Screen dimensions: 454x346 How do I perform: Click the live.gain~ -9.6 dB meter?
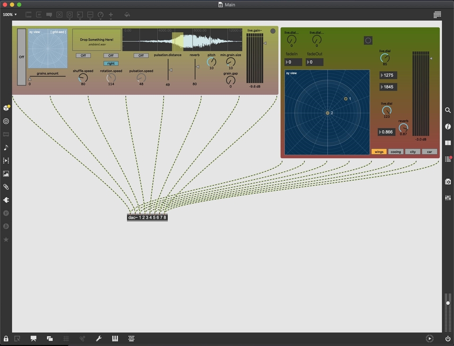[255, 58]
